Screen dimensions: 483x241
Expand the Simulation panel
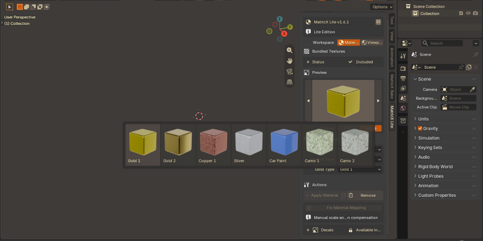pos(445,138)
